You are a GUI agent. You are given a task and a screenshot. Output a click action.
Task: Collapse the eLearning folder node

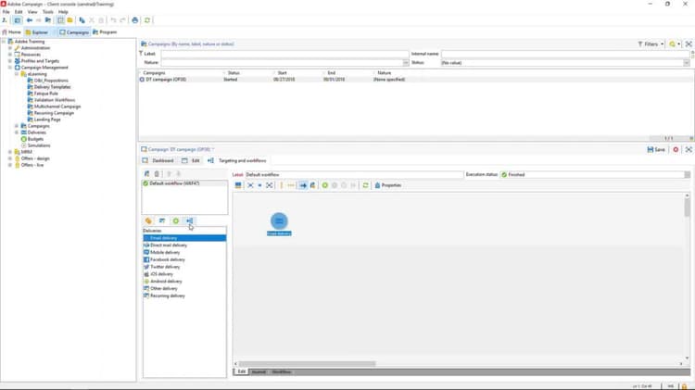click(x=17, y=74)
